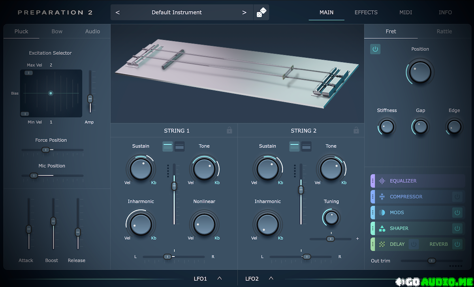Toggle String 1 Sustain Kb
474x287 pixels.
(x=154, y=183)
